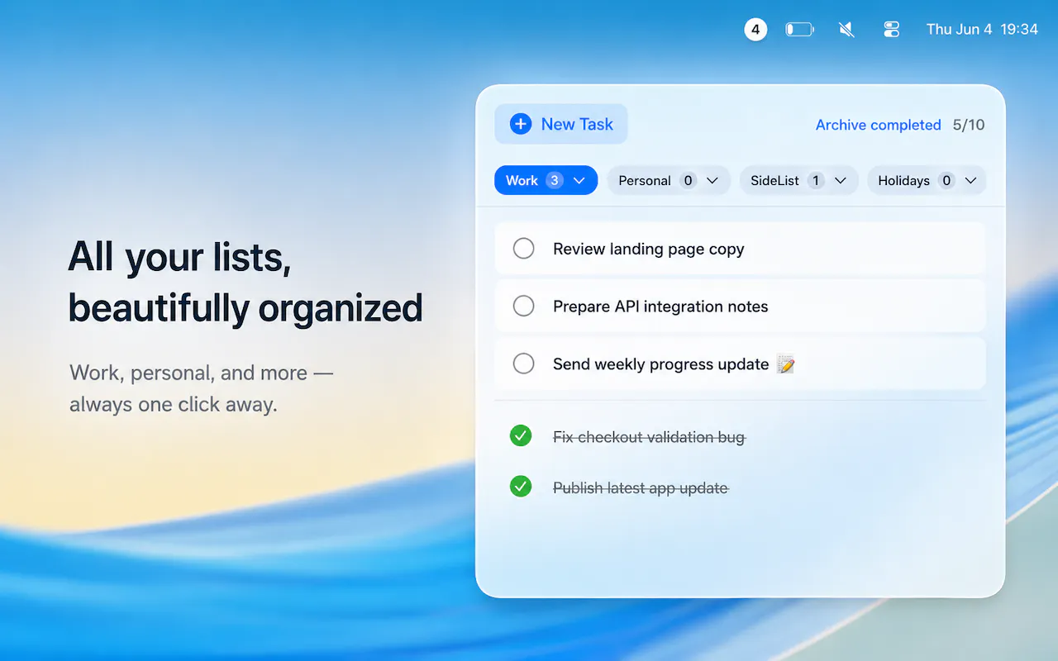Select the text Review landing page copy
The height and width of the screenshot is (661, 1058).
point(649,249)
